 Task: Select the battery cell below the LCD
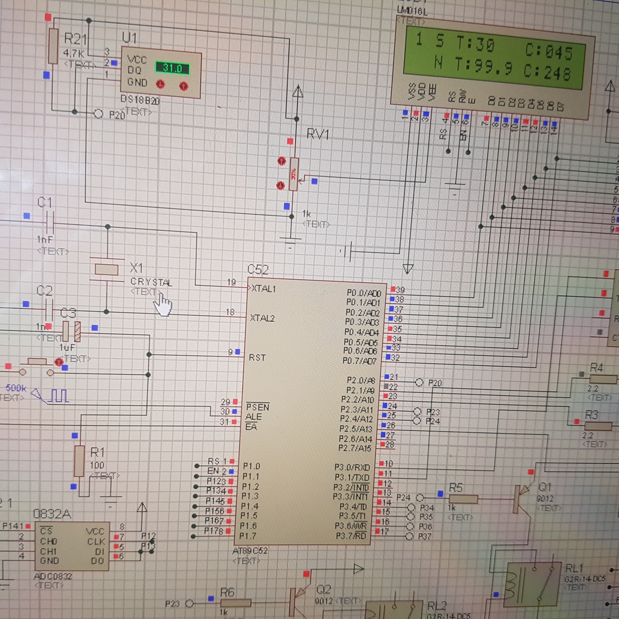tap(347, 252)
